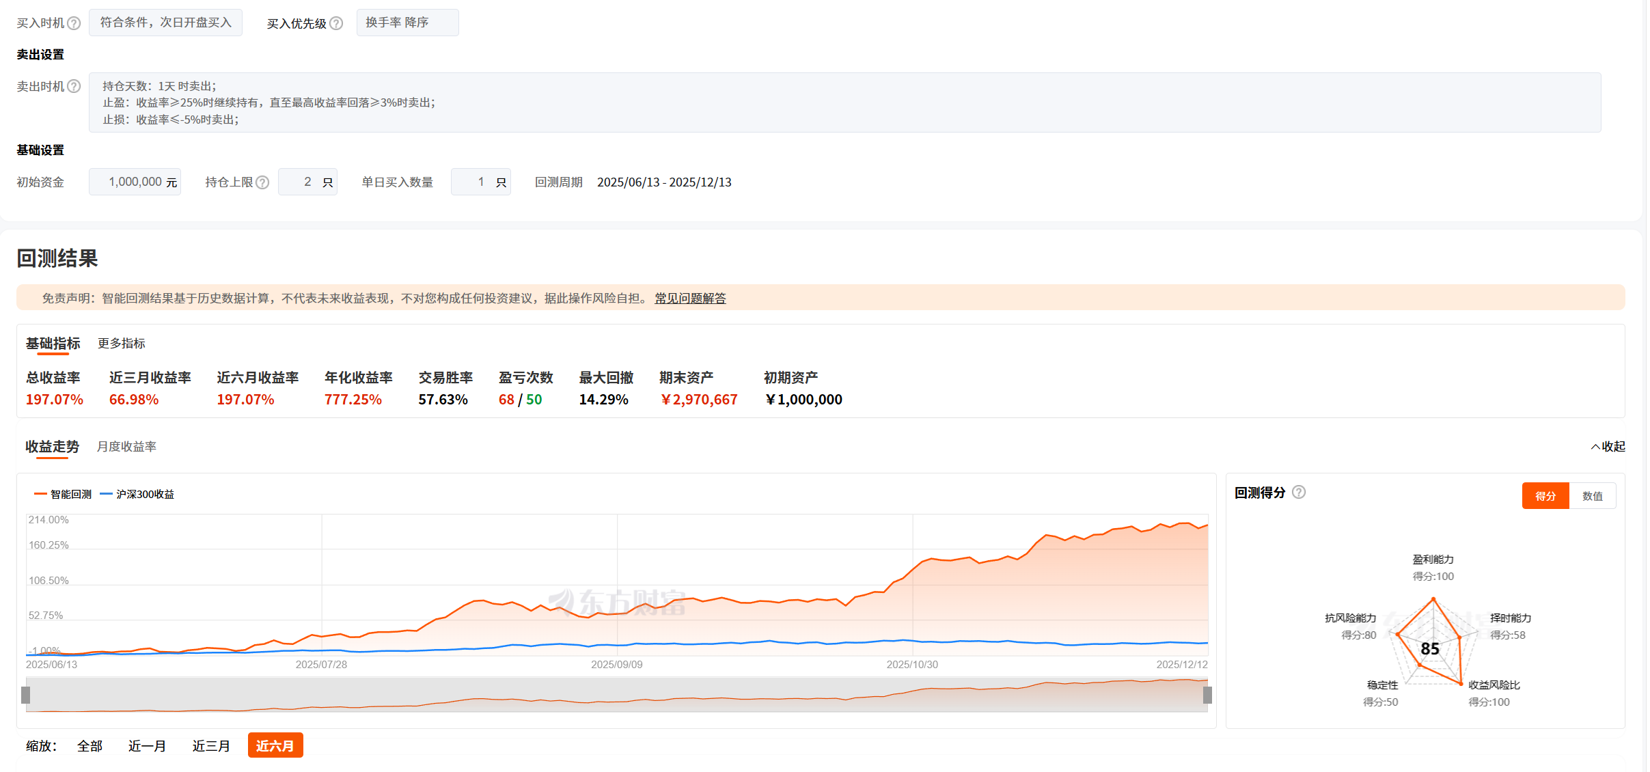Switch to 月度收益率 tab
The height and width of the screenshot is (772, 1650).
click(x=126, y=446)
